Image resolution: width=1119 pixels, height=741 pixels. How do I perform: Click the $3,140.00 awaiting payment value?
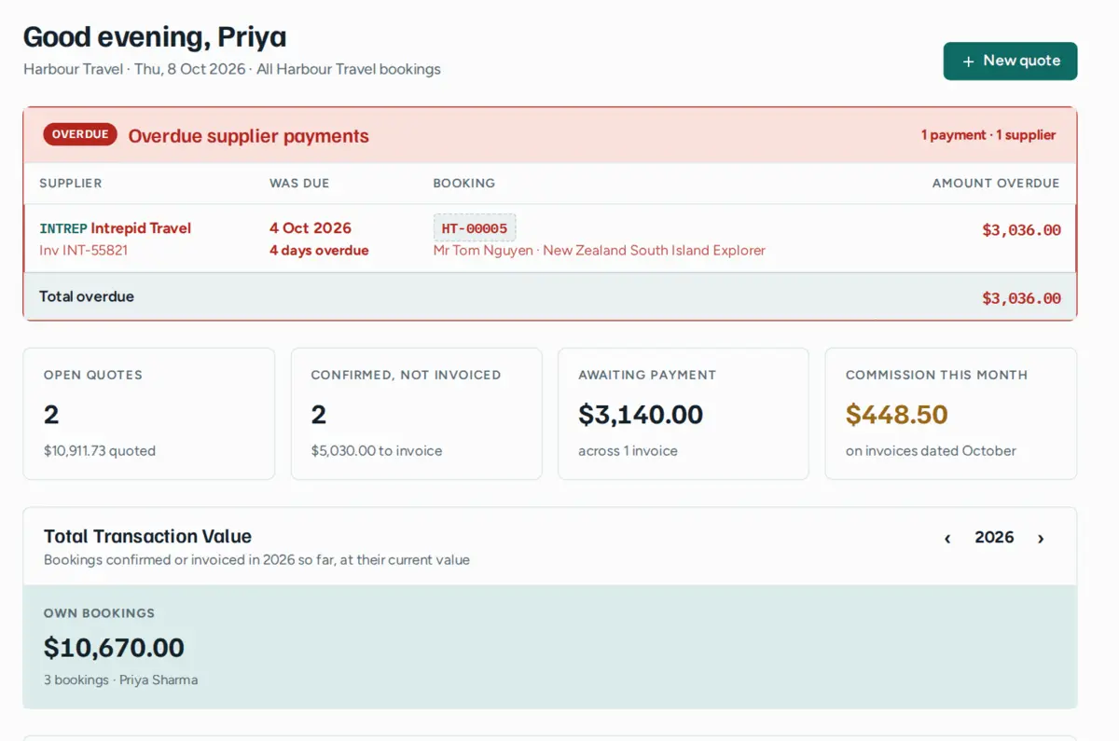tap(641, 414)
